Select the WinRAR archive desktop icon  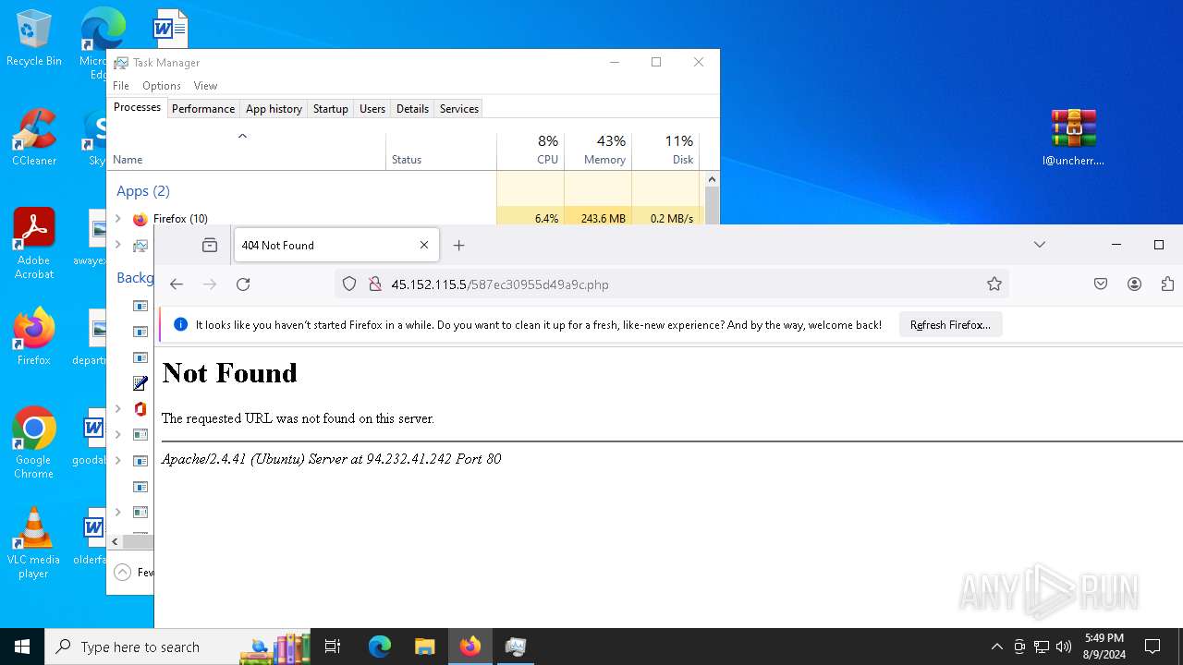coord(1073,138)
